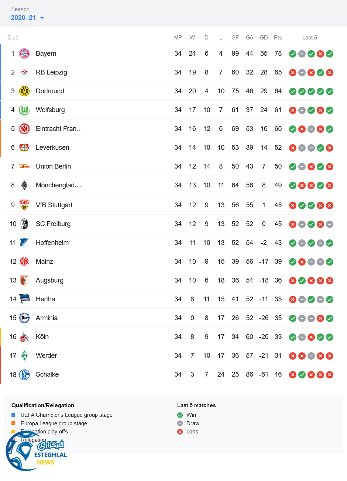Screen dimensions: 347x481
Task: Open the 2020–21 season dropdown
Action: click(28, 18)
